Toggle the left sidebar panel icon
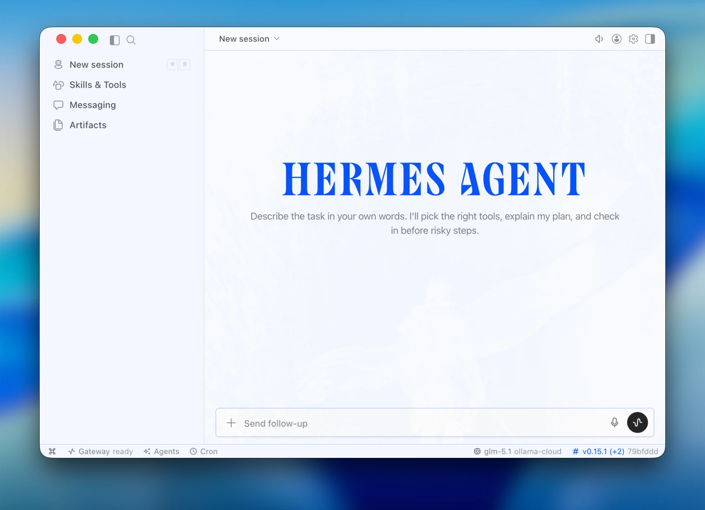The width and height of the screenshot is (705, 510). pyautogui.click(x=115, y=40)
